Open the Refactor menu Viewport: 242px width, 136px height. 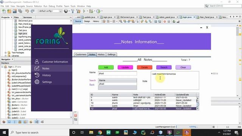[38, 6]
